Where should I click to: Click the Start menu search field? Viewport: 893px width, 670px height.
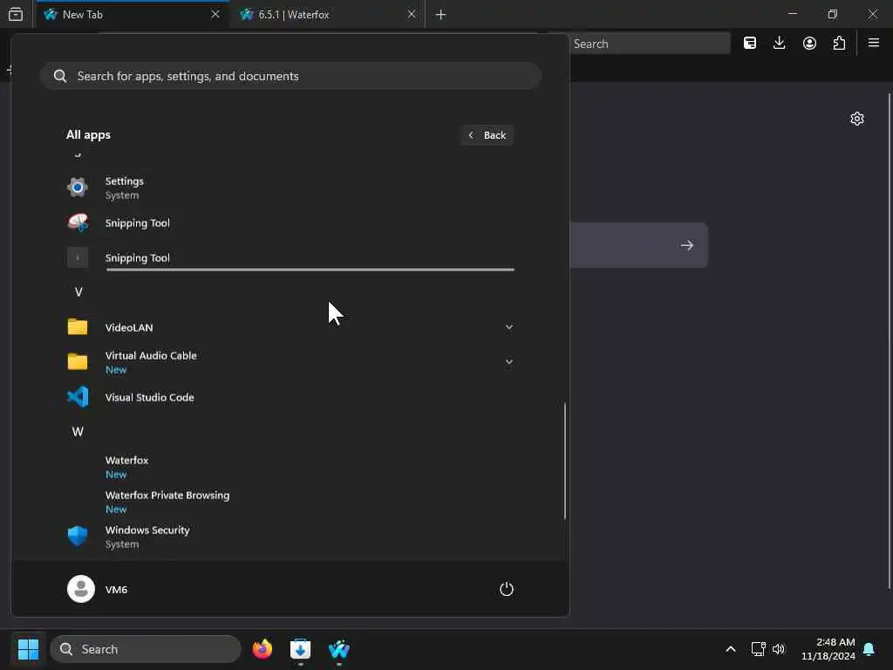[290, 76]
